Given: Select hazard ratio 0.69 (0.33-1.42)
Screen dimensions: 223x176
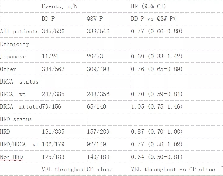Looking at the screenshot, I should [157, 57].
